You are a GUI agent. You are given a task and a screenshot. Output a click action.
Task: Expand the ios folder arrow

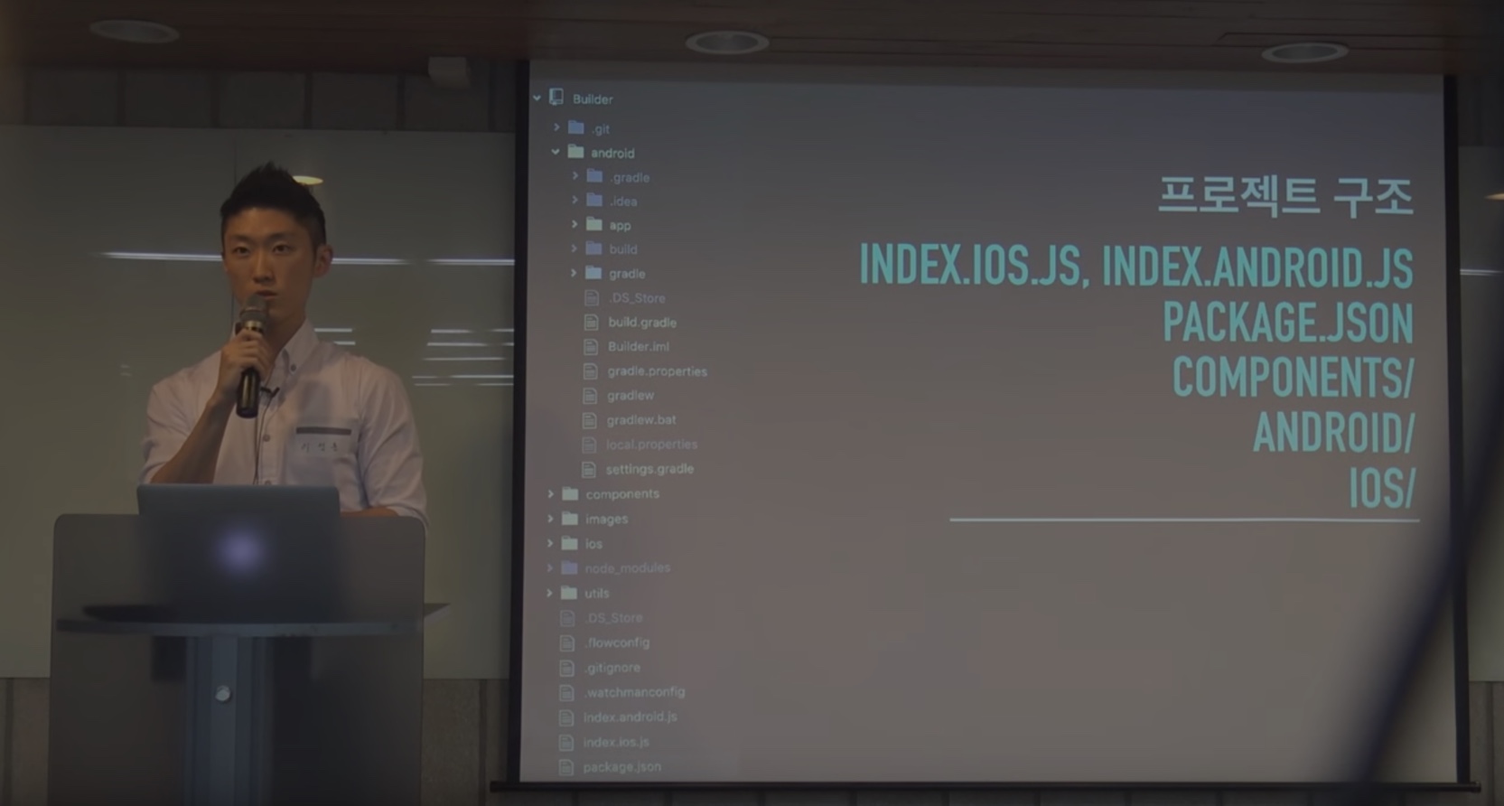(x=549, y=544)
